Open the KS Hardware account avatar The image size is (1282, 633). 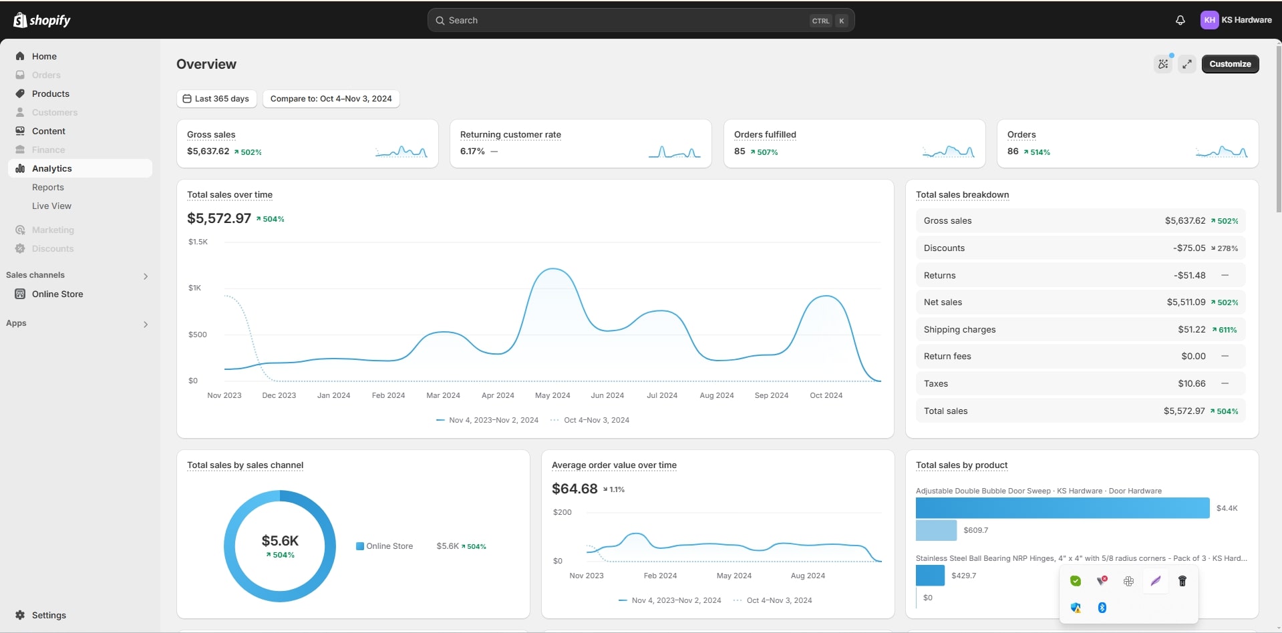pyautogui.click(x=1209, y=20)
